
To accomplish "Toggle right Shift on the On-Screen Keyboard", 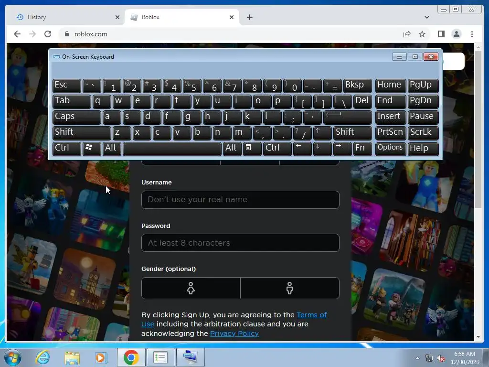I will click(x=352, y=133).
